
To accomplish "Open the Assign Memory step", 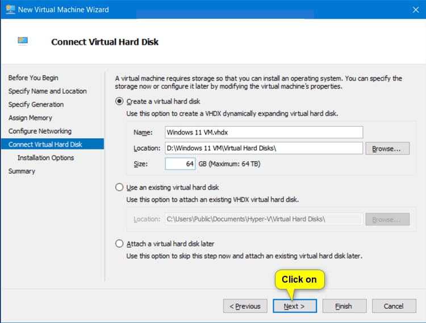I will pos(30,118).
